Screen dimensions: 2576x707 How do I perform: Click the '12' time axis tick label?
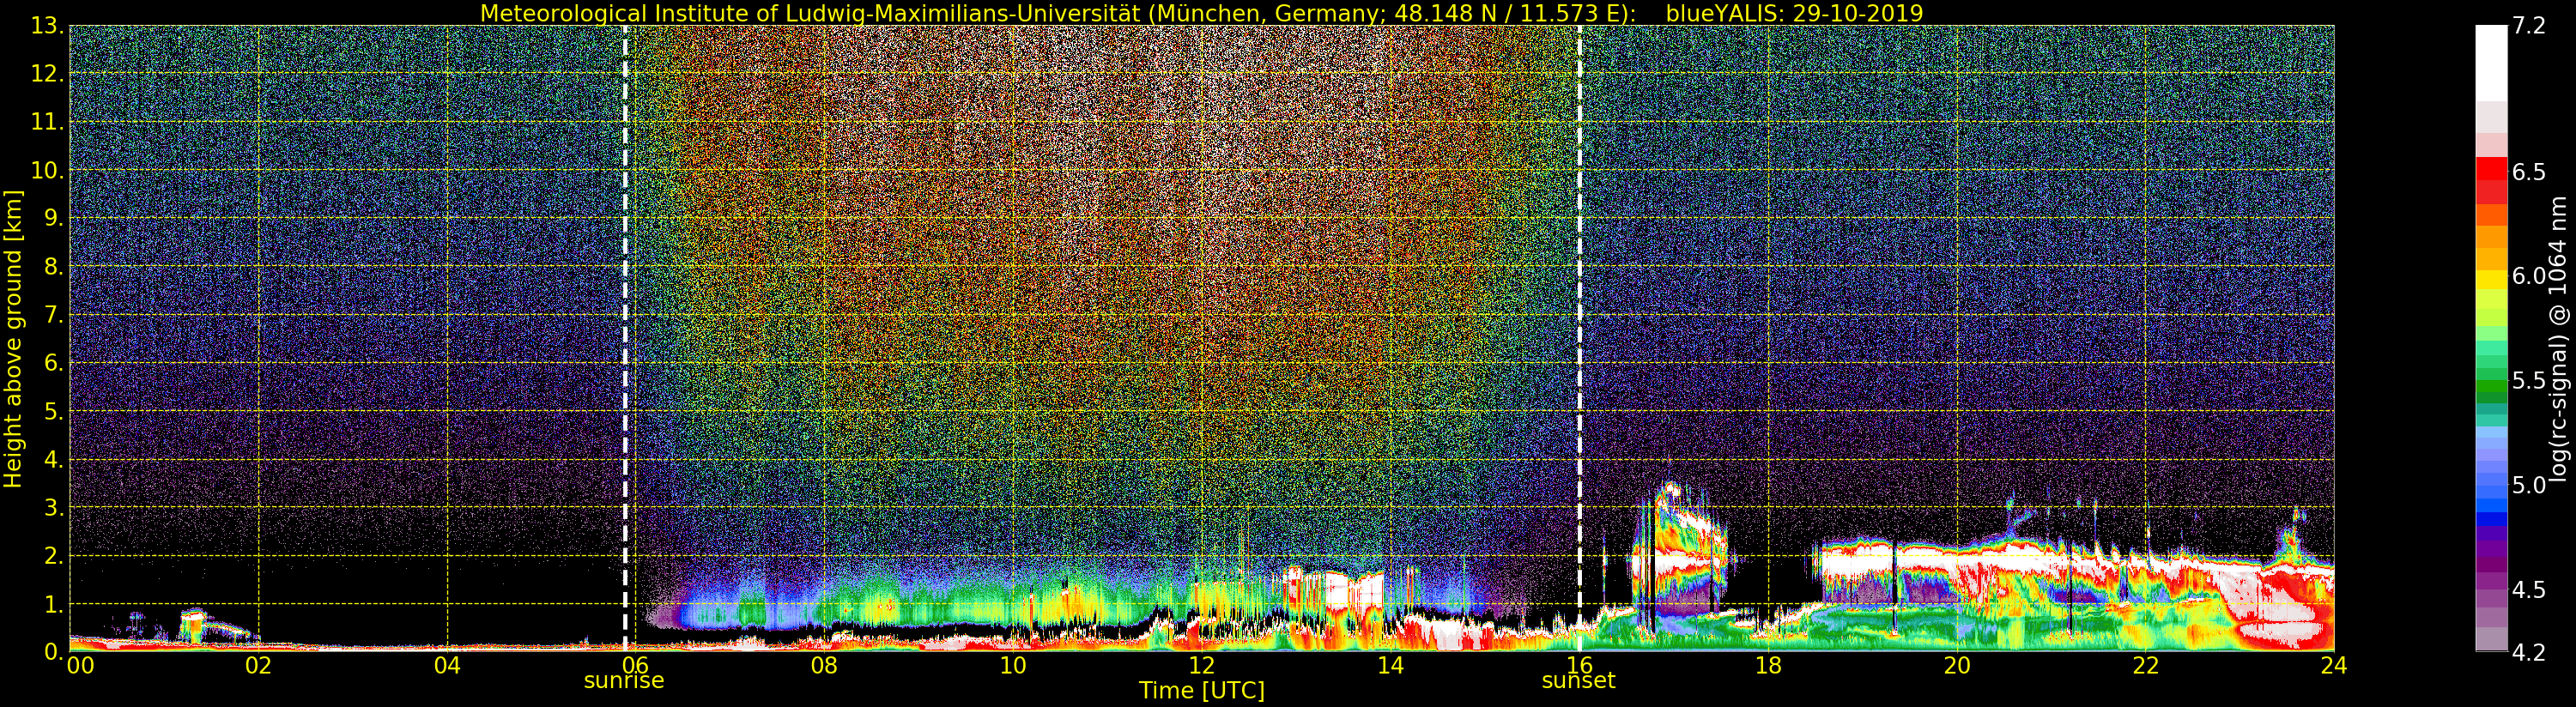[1201, 665]
